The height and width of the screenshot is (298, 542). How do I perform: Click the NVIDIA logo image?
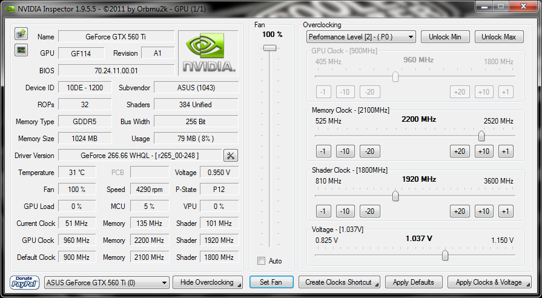(x=208, y=53)
